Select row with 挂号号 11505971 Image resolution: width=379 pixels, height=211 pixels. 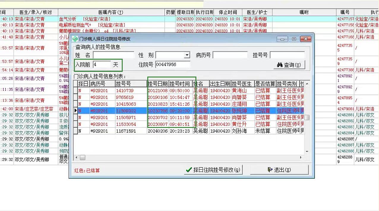pyautogui.click(x=189, y=118)
